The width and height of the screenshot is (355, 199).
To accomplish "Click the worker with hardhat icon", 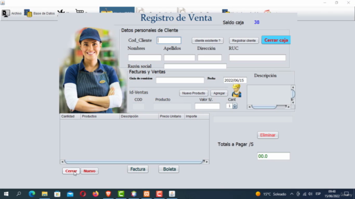I will click(x=236, y=91).
